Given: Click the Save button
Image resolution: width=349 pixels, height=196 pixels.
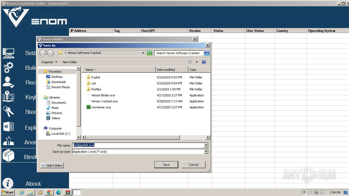Looking at the screenshot, I should (166, 165).
